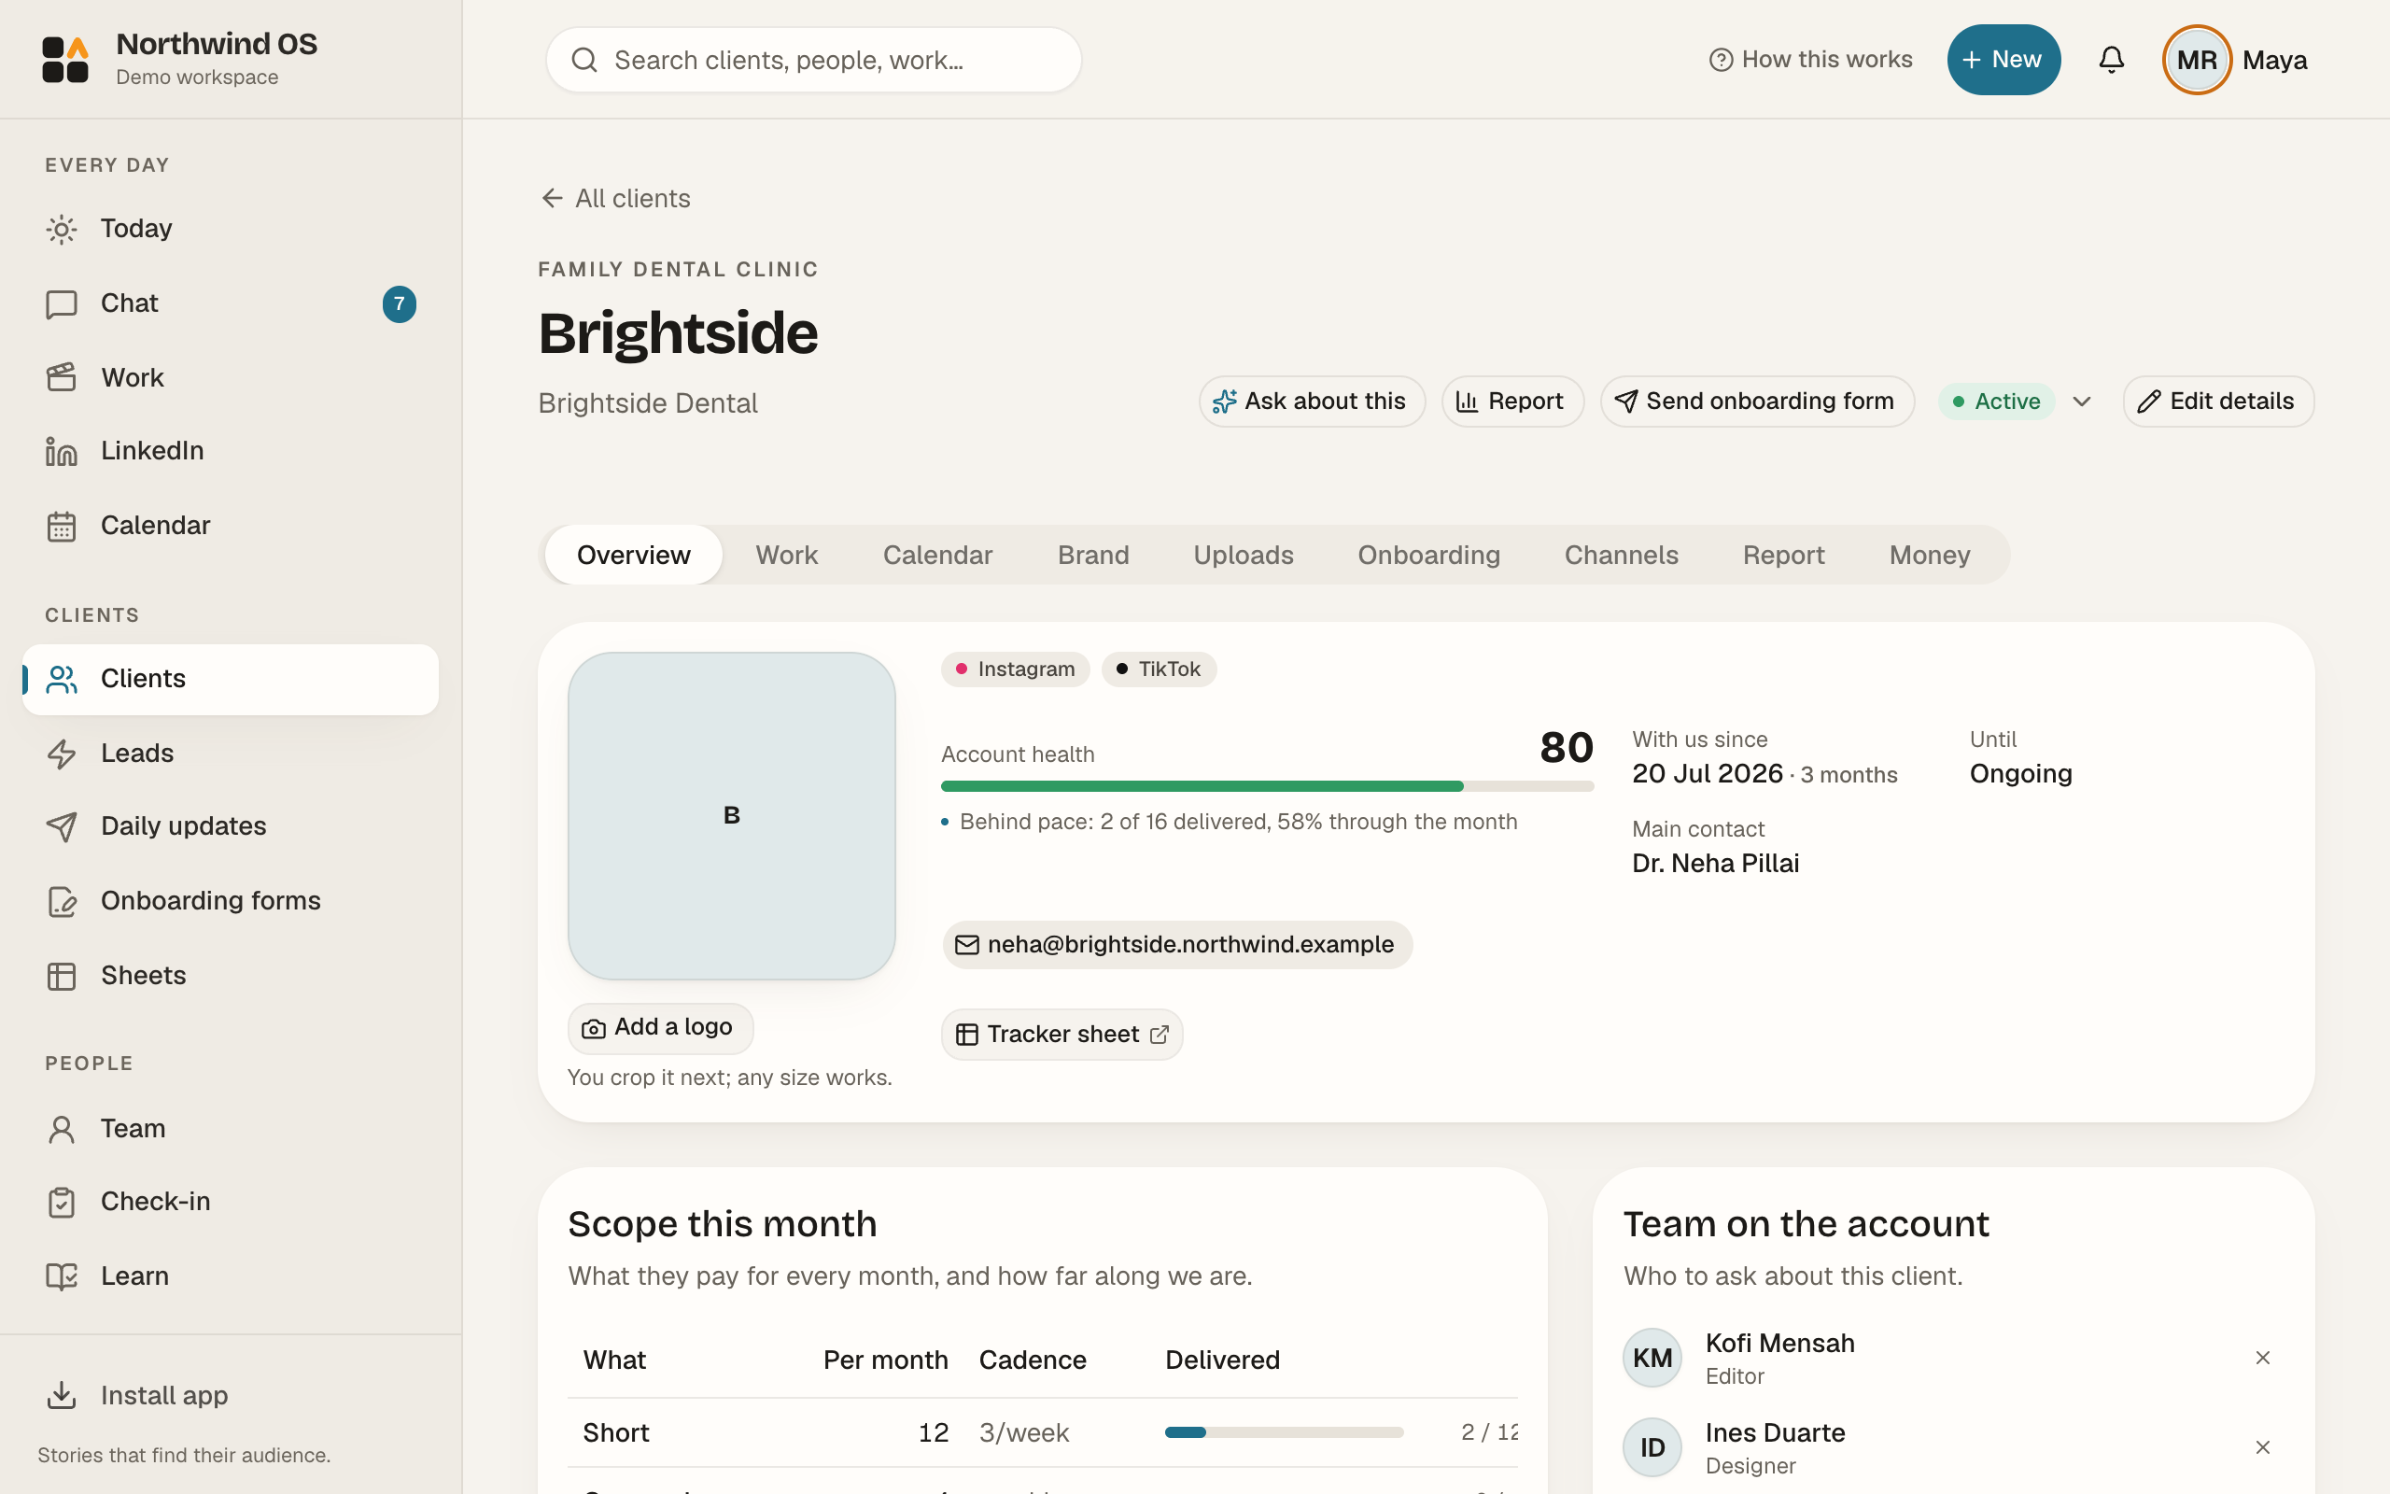Click the Account health progress bar
This screenshot has height=1494, width=2390.
click(x=1267, y=786)
